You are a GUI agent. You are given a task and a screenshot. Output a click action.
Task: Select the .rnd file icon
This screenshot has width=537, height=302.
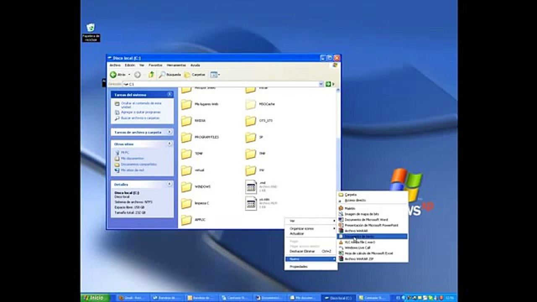point(251,187)
